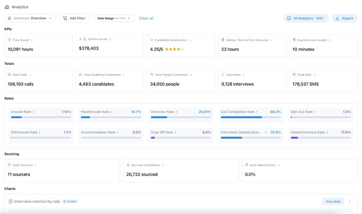362x214 pixels.
Task: Click the 11.6% Failed Knockout value
Action: tap(346, 132)
